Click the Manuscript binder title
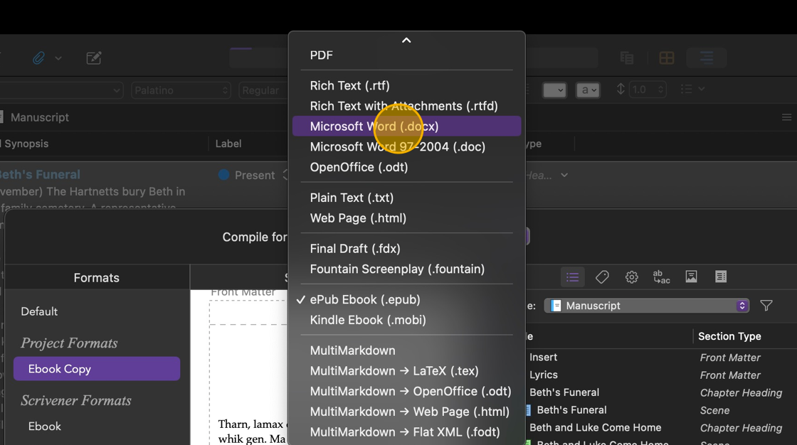This screenshot has width=797, height=445. point(40,117)
